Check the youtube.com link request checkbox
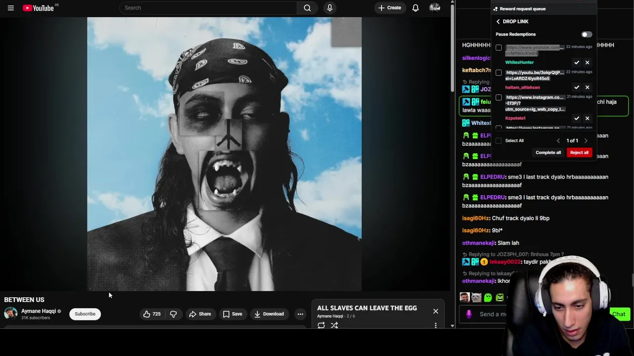Image resolution: width=634 pixels, height=356 pixels. pyautogui.click(x=499, y=48)
